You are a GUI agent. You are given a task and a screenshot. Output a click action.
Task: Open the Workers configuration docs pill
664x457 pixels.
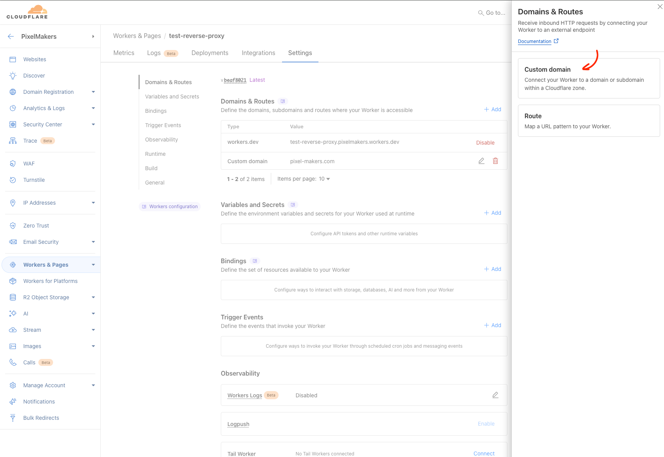170,207
